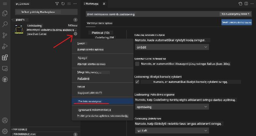256x136 pixels.
Task: Open the Accounts icon in activity bar
Action: coord(5,120)
